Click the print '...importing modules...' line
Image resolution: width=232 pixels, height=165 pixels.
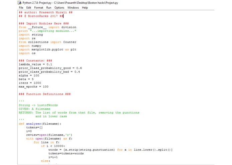click(x=47, y=31)
